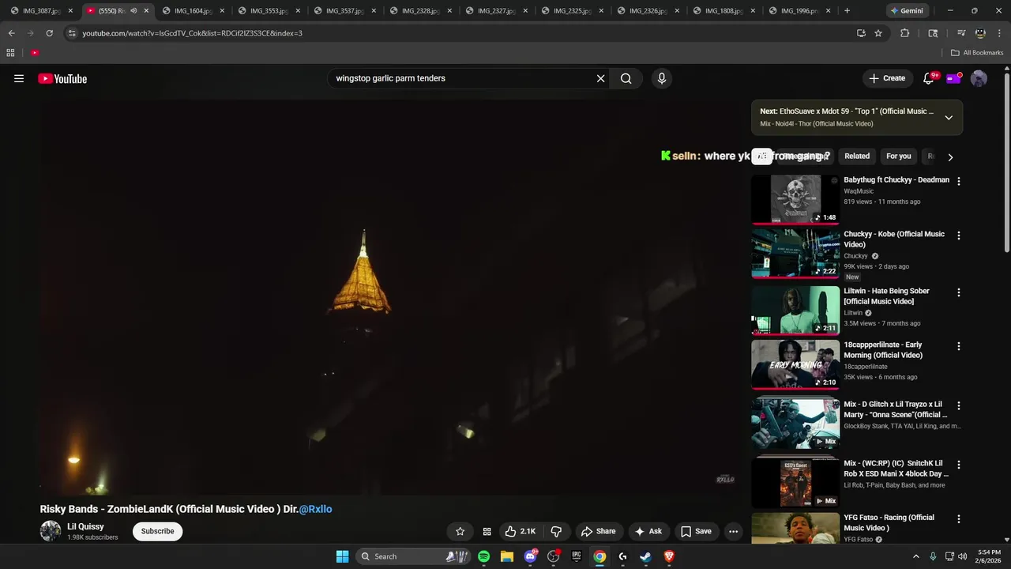Save the video to a playlist
1011x569 pixels.
coord(696,531)
